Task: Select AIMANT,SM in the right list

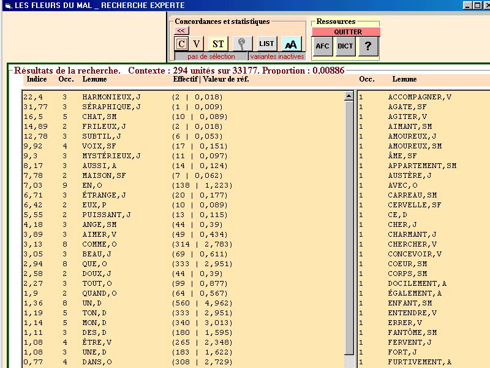Action: [x=424, y=126]
